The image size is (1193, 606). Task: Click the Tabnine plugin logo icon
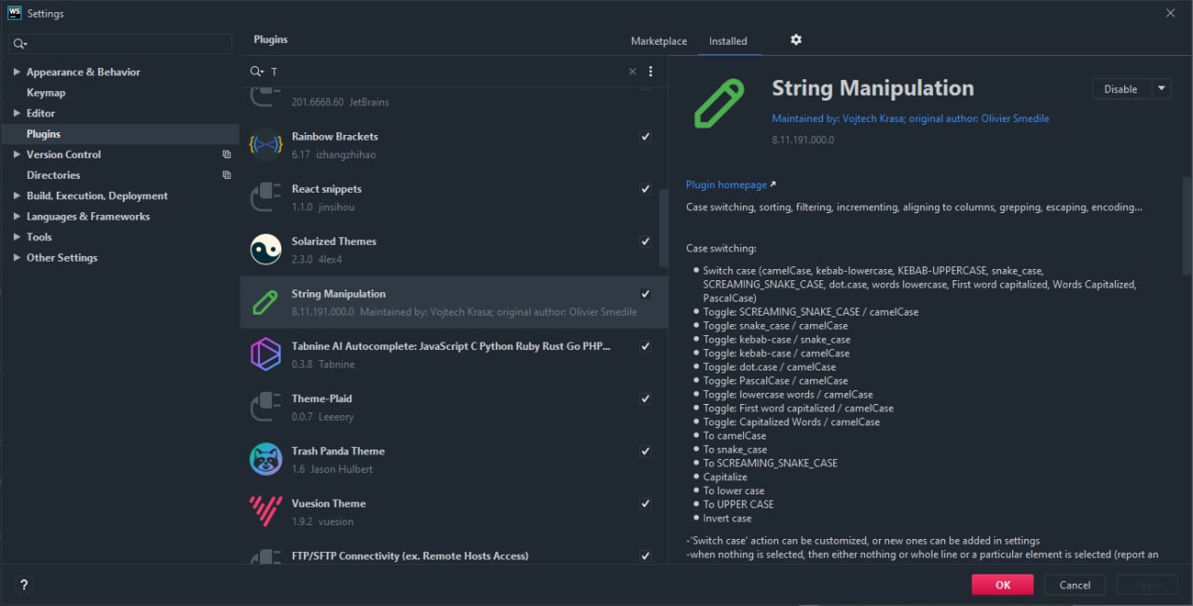pos(266,355)
